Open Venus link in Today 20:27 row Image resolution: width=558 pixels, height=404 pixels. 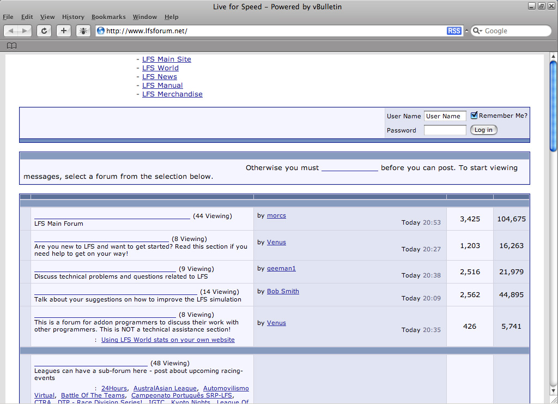click(276, 242)
